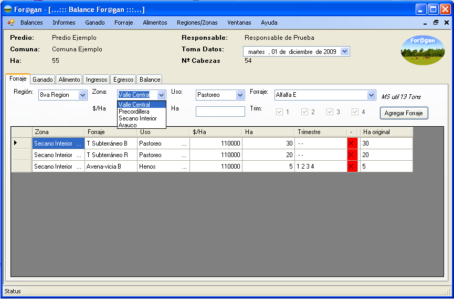Open the Región dropdown
The image size is (454, 299).
[x=82, y=95]
